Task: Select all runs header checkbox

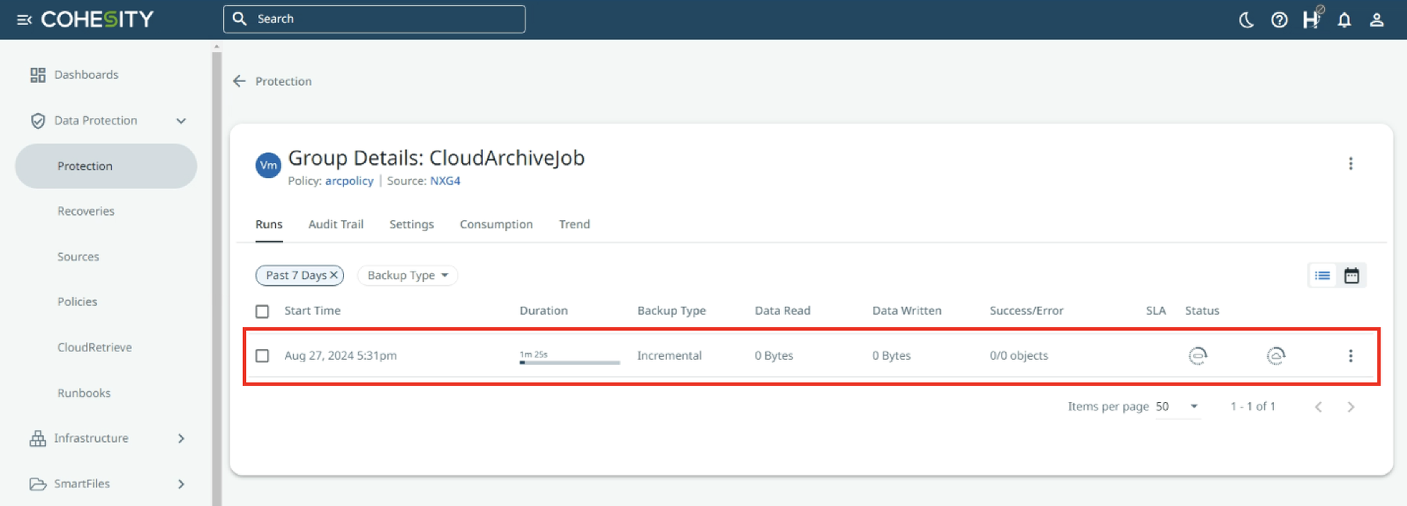Action: pos(263,312)
